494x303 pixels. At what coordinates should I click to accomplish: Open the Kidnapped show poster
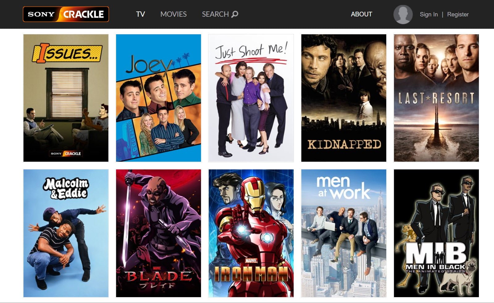tap(344, 98)
